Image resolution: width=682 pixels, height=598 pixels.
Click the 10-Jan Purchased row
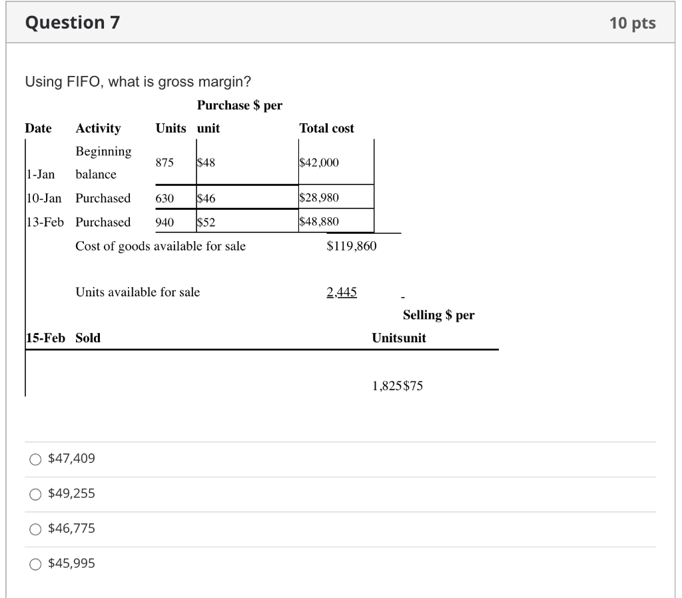coord(100,198)
